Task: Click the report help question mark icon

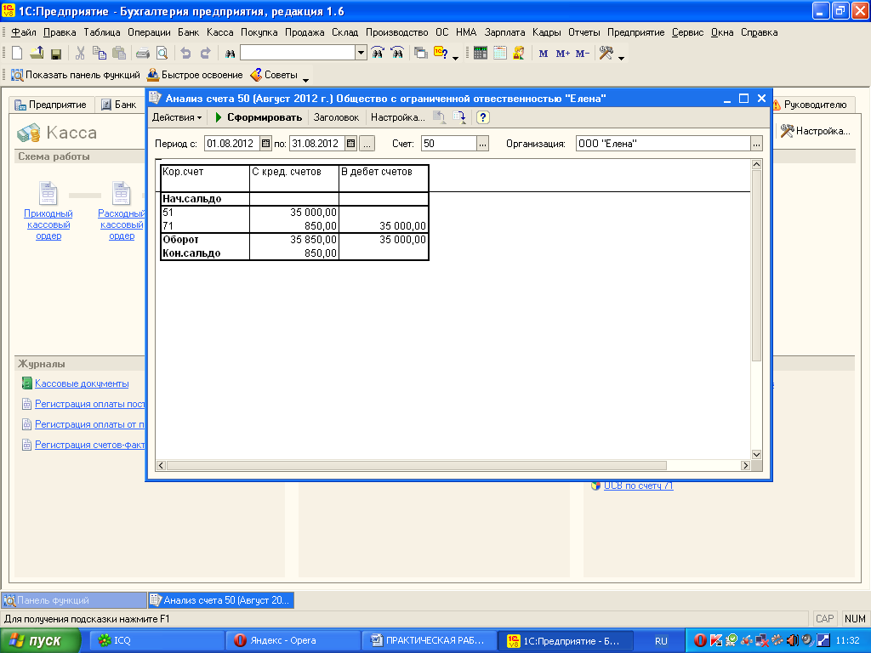Action: click(x=483, y=117)
